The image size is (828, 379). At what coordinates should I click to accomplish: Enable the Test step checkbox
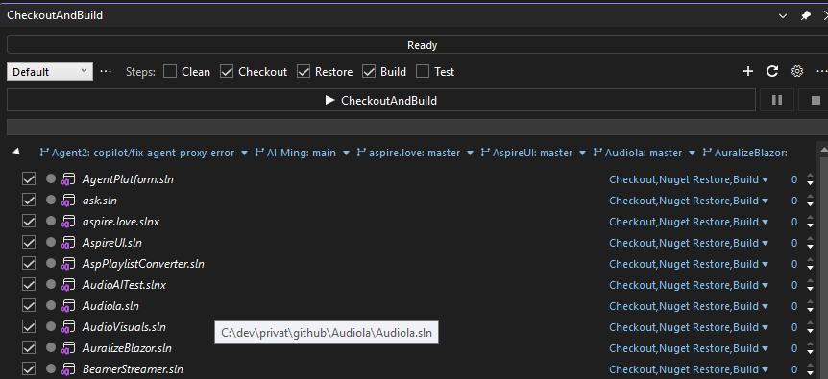423,72
